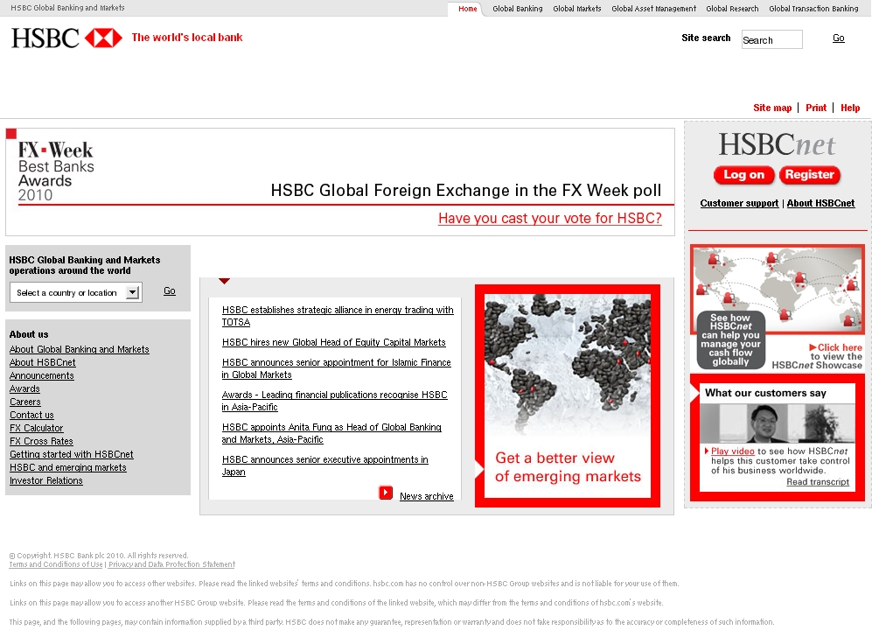Viewport: 872px width, 637px height.
Task: Open the Awards link in About us
Action: pos(24,388)
